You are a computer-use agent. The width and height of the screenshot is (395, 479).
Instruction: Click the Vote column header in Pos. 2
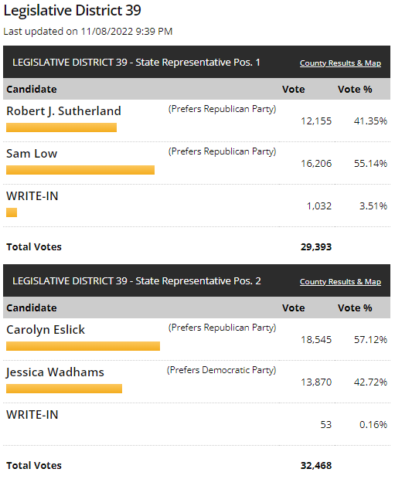pos(293,308)
